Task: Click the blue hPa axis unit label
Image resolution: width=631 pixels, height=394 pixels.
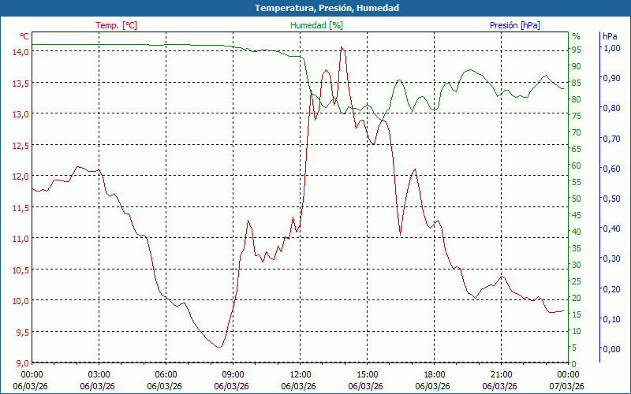Action: tap(610, 36)
